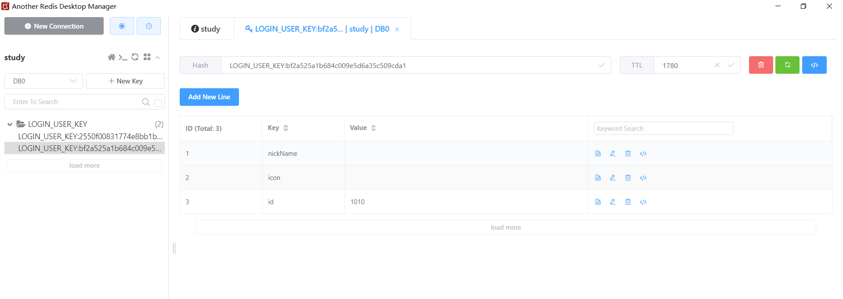Refresh the study connection
The height and width of the screenshot is (299, 843).
(135, 57)
